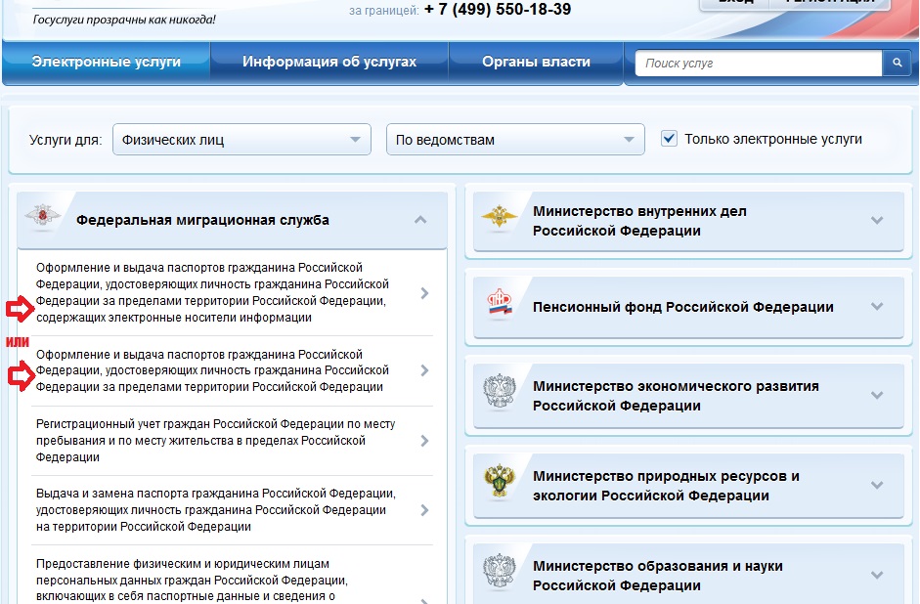Expand Пенсионный фонд Российской Федерации section
Screen dimensions: 920x604
[x=877, y=306]
